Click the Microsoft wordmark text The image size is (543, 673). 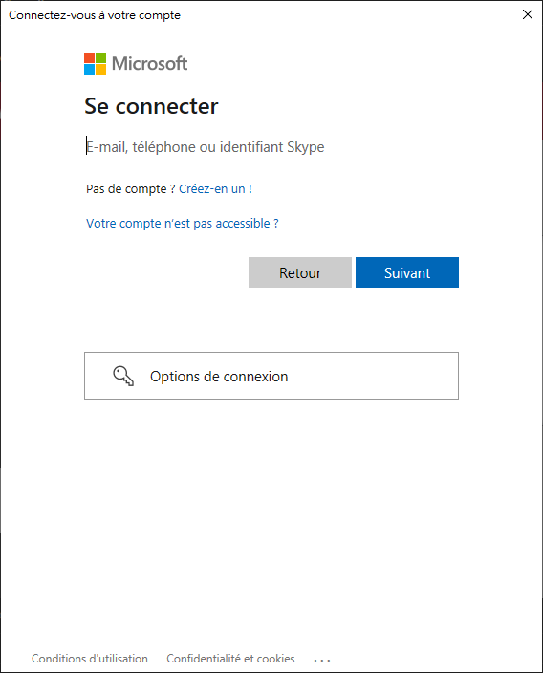(x=149, y=63)
